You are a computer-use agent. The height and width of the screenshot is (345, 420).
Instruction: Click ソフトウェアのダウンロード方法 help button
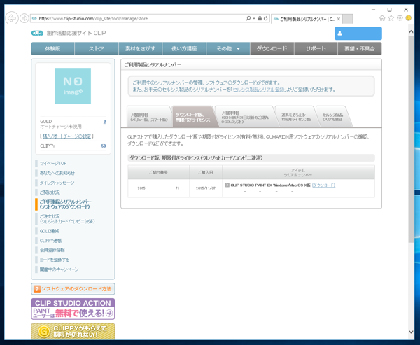[73, 289]
